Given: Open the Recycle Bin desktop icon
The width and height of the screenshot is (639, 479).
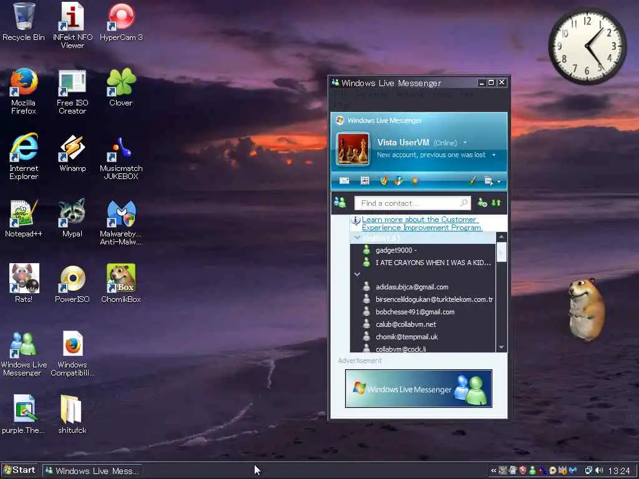Looking at the screenshot, I should click(x=24, y=22).
